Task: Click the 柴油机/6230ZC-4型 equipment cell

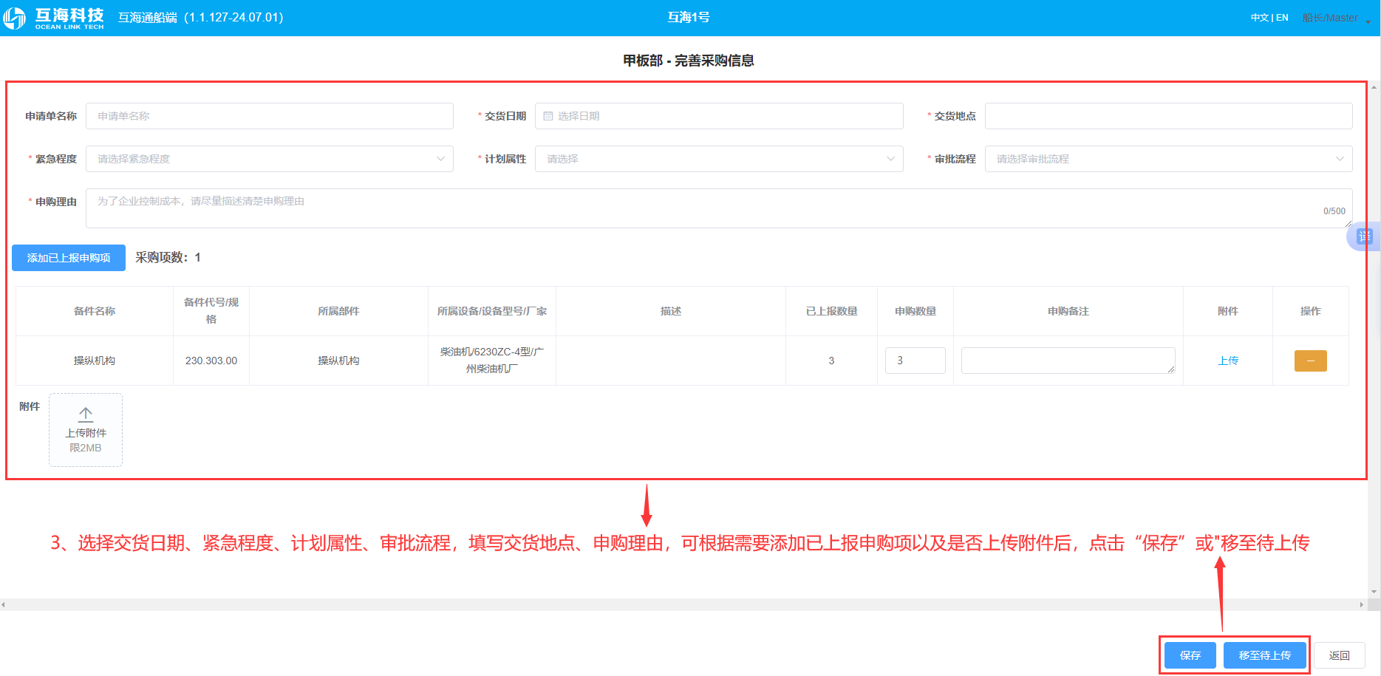Action: 492,361
